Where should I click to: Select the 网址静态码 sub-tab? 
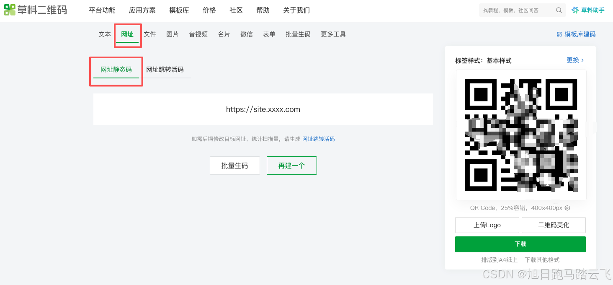tap(116, 70)
